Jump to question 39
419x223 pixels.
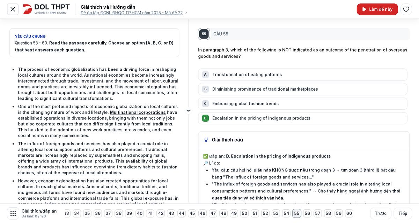click(x=129, y=213)
